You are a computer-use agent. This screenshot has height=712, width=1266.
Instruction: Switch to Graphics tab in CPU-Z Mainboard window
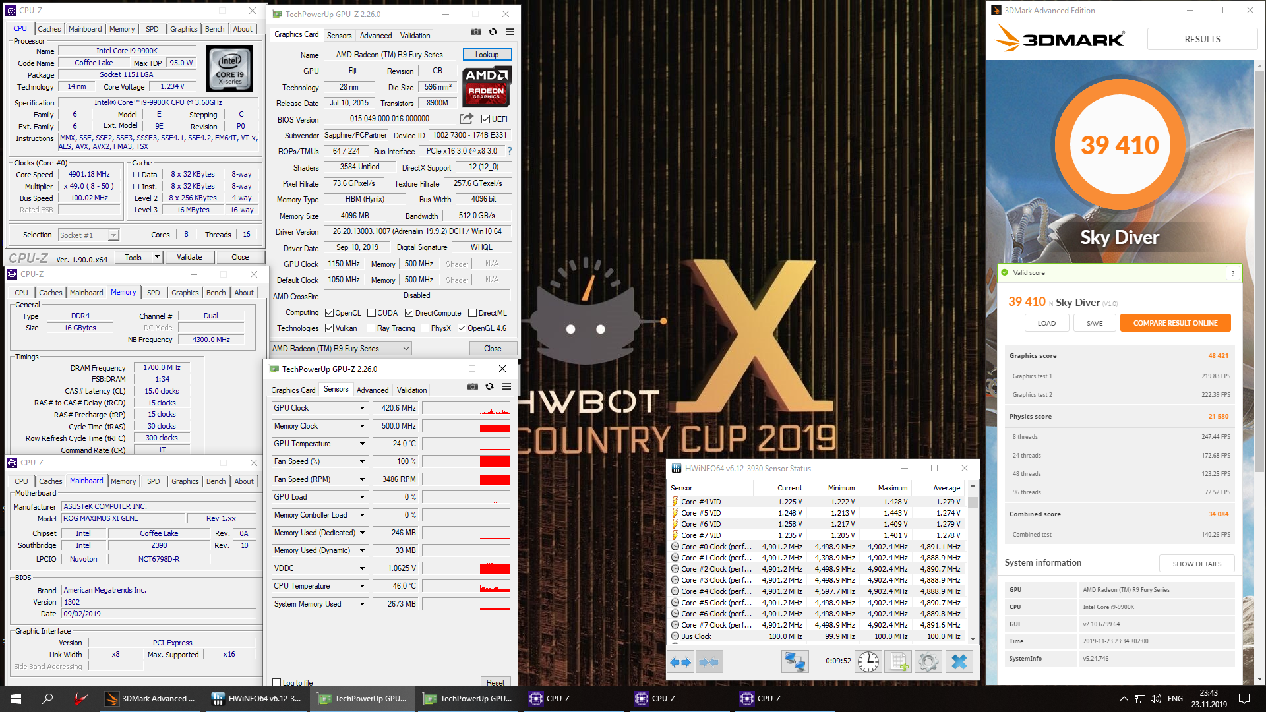coord(185,481)
